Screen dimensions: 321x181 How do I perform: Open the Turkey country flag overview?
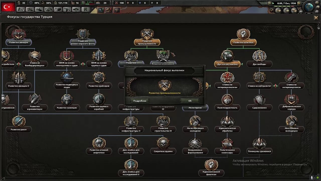8,7
